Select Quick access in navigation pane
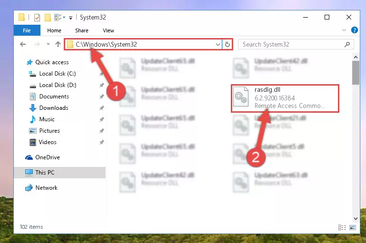366x243 pixels. point(52,62)
